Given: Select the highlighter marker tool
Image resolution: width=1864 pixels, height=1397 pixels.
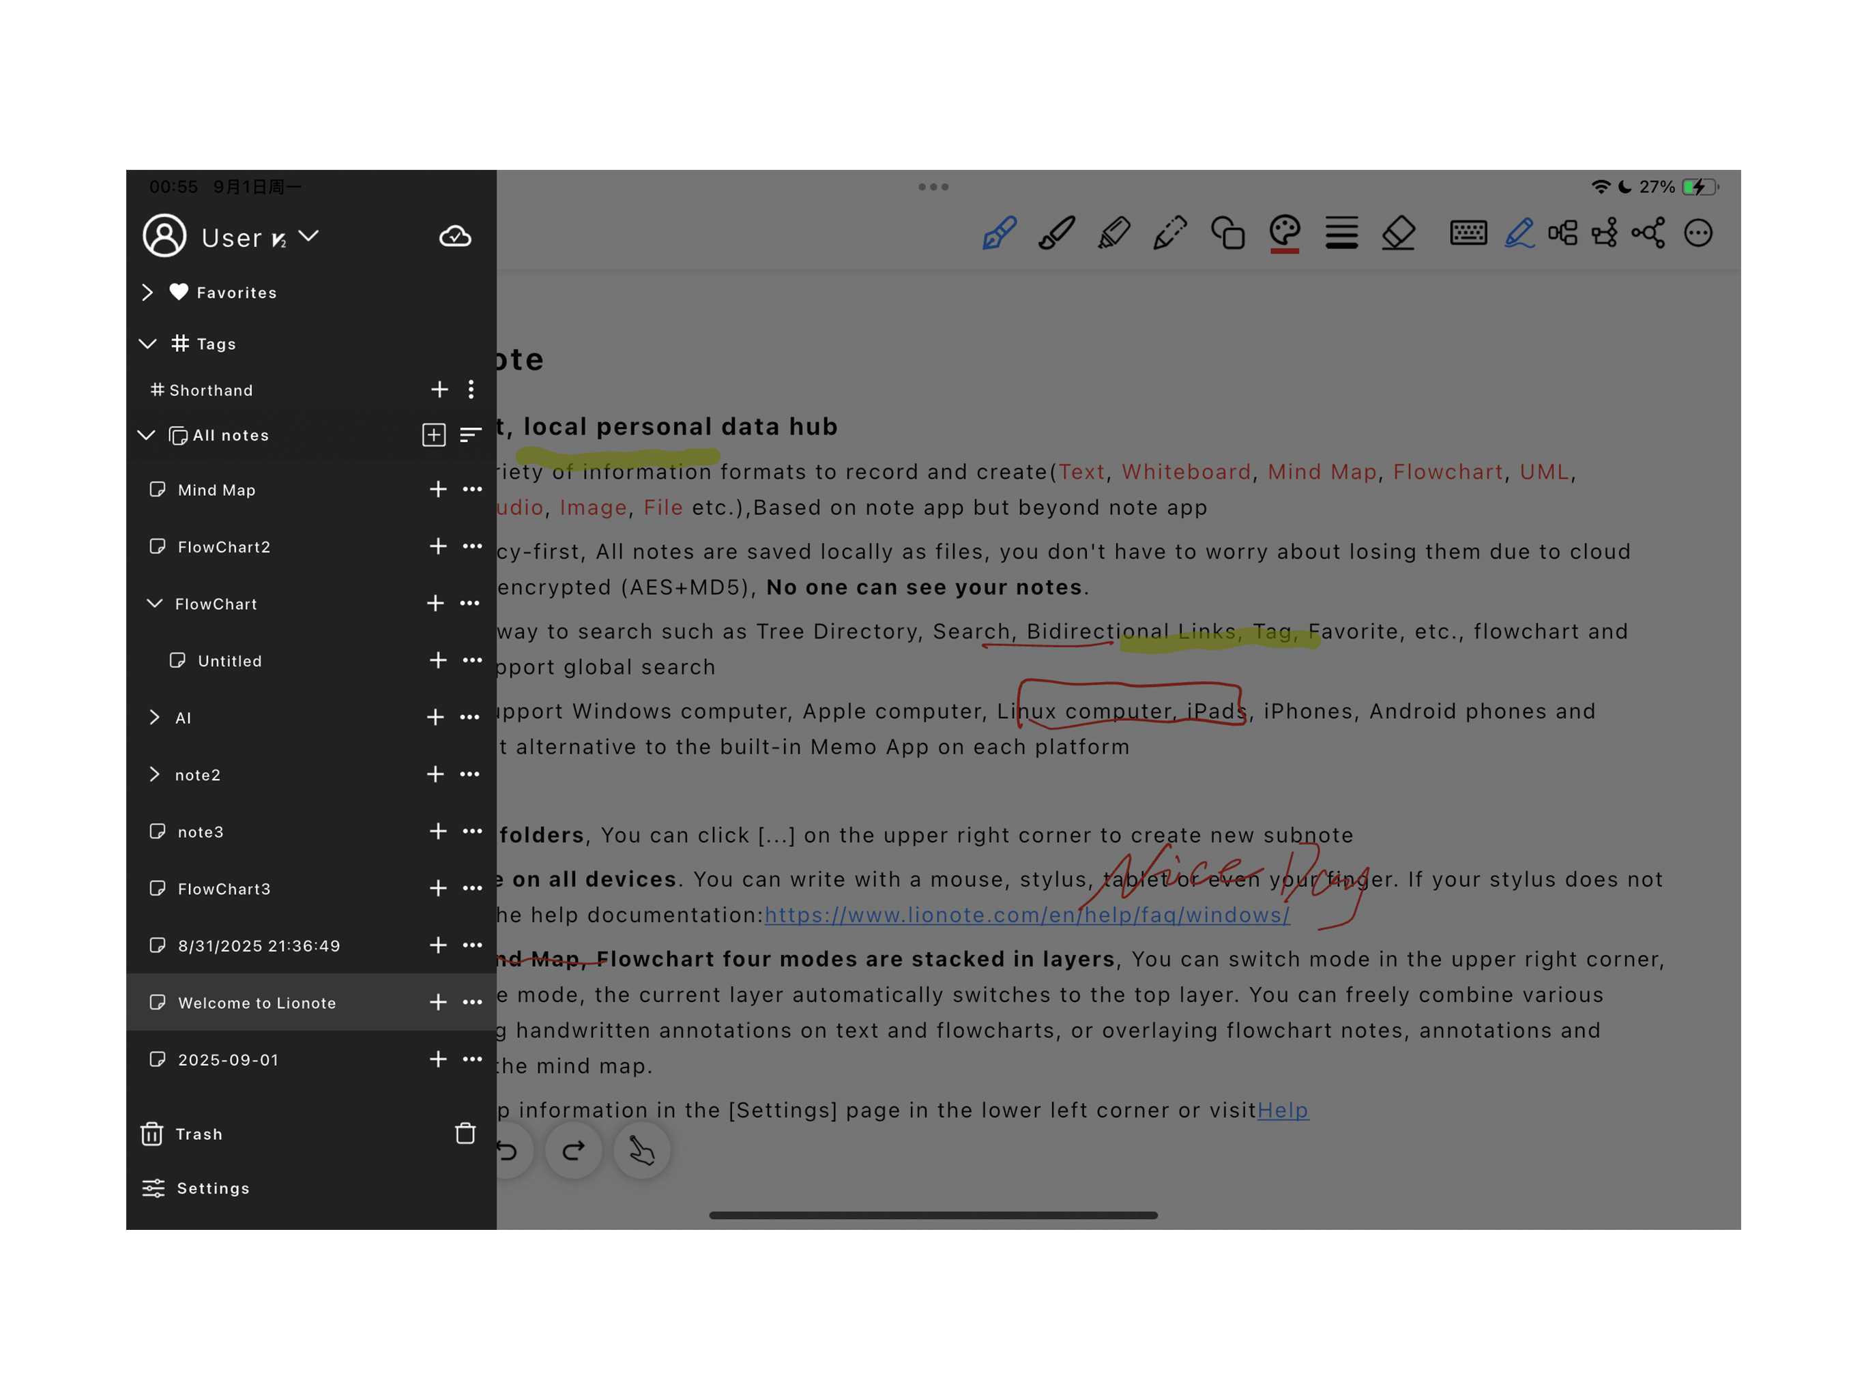Looking at the screenshot, I should pos(1113,233).
